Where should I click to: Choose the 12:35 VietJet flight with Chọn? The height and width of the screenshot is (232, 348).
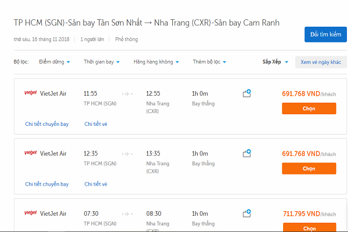[x=309, y=169]
